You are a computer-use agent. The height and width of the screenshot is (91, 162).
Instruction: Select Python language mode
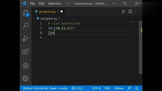pos(119,88)
